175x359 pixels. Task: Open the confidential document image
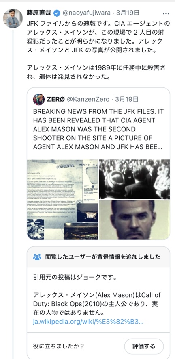(x=62, y=199)
